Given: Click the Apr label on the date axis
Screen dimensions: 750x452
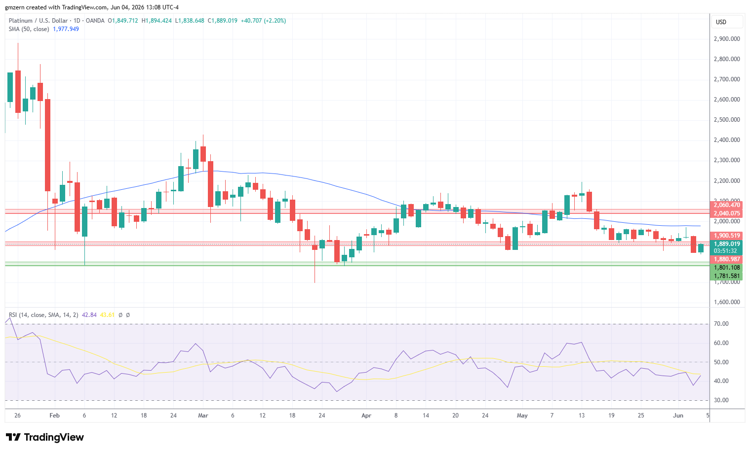Looking at the screenshot, I should [366, 416].
